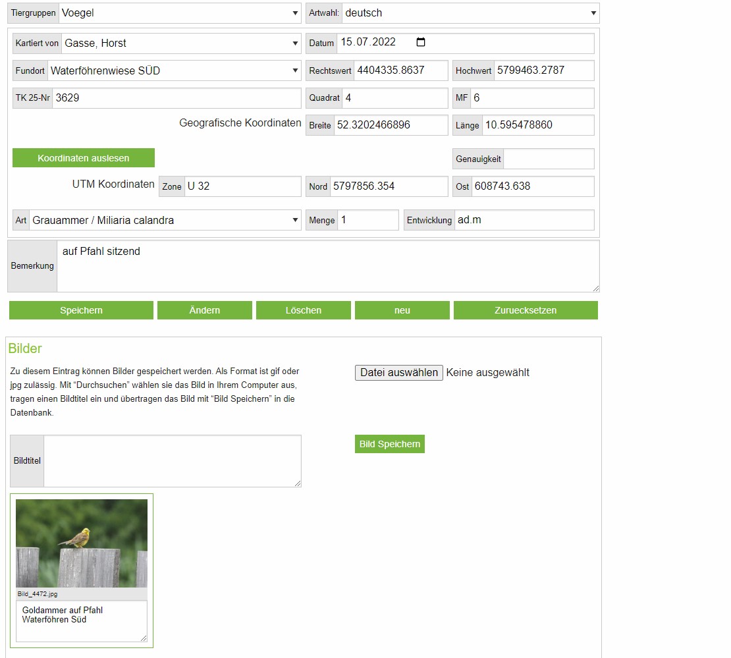Click the UTM Ost field
Viewport: 731px width, 658px height.
(x=533, y=186)
